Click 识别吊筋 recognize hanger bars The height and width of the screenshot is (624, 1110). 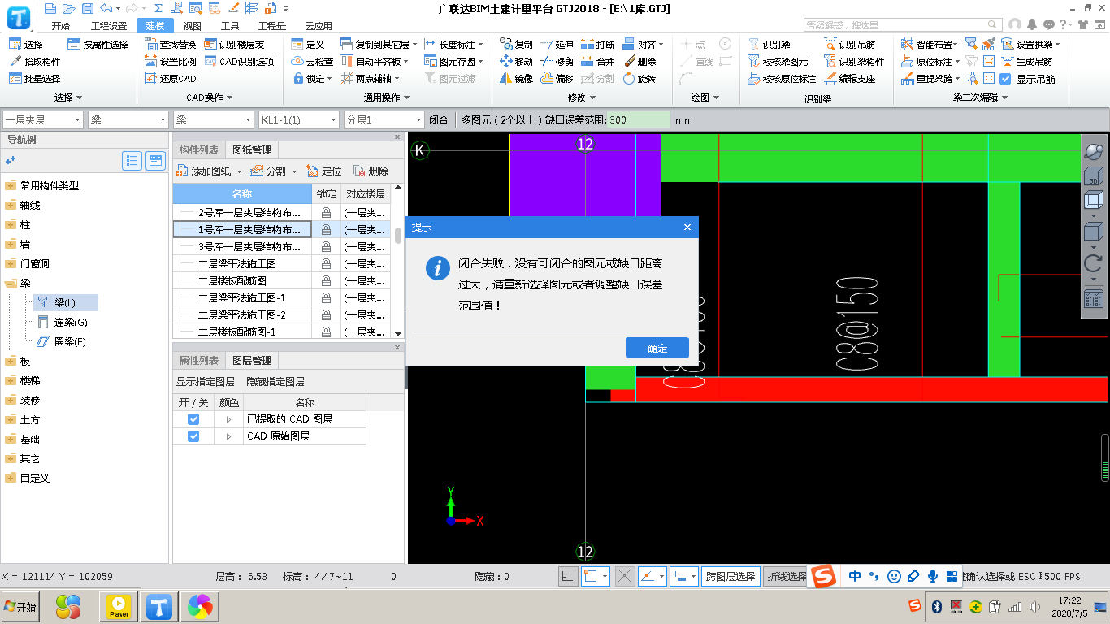point(850,45)
